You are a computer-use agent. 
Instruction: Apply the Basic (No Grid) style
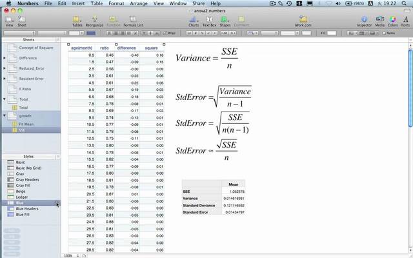pos(28,168)
